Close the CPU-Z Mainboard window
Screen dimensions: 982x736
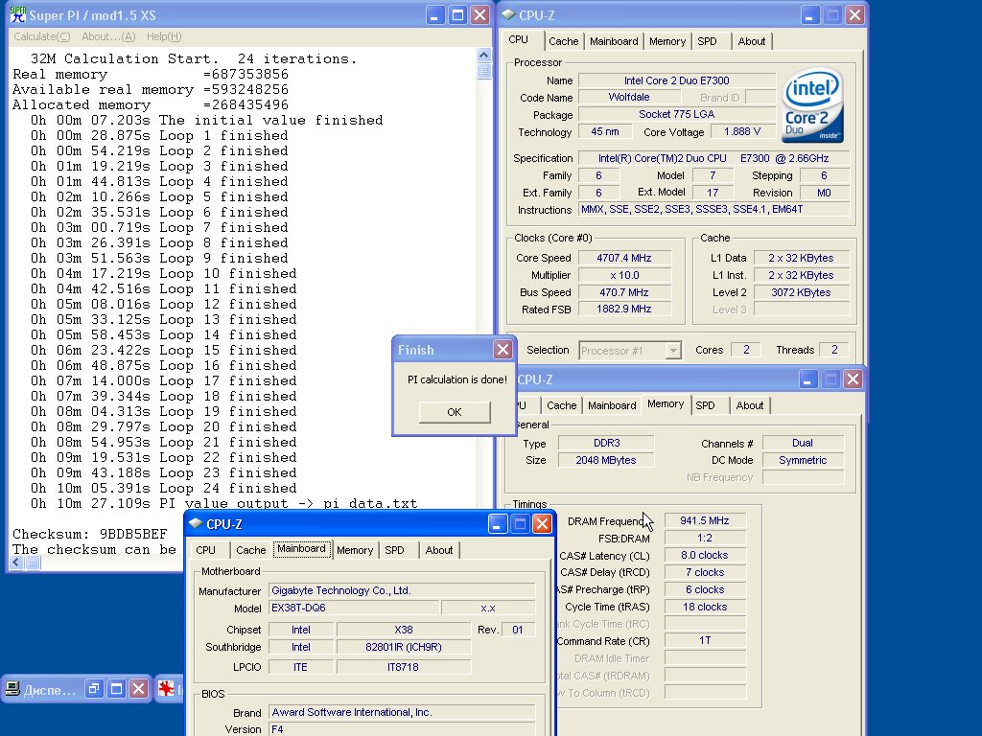click(x=543, y=524)
